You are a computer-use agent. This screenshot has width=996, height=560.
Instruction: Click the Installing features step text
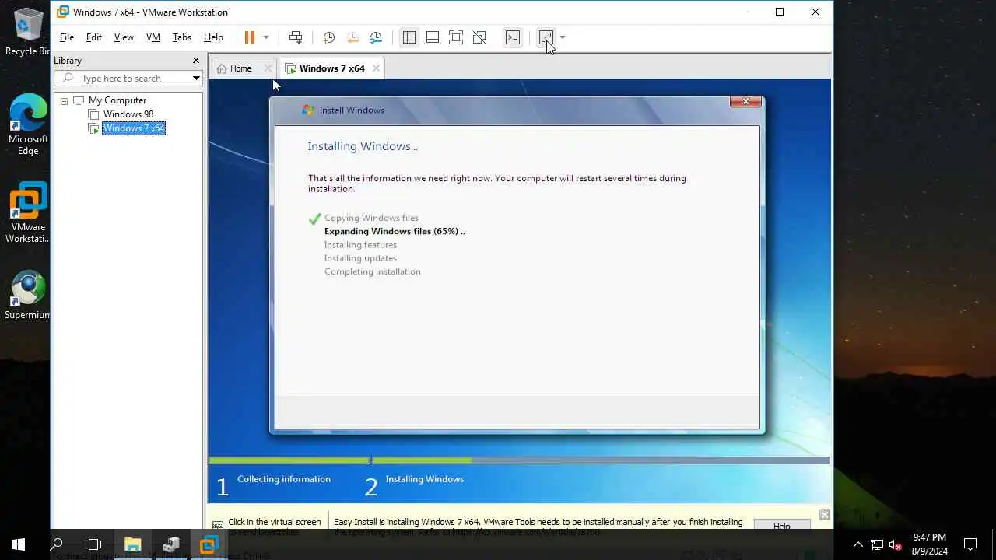360,245
